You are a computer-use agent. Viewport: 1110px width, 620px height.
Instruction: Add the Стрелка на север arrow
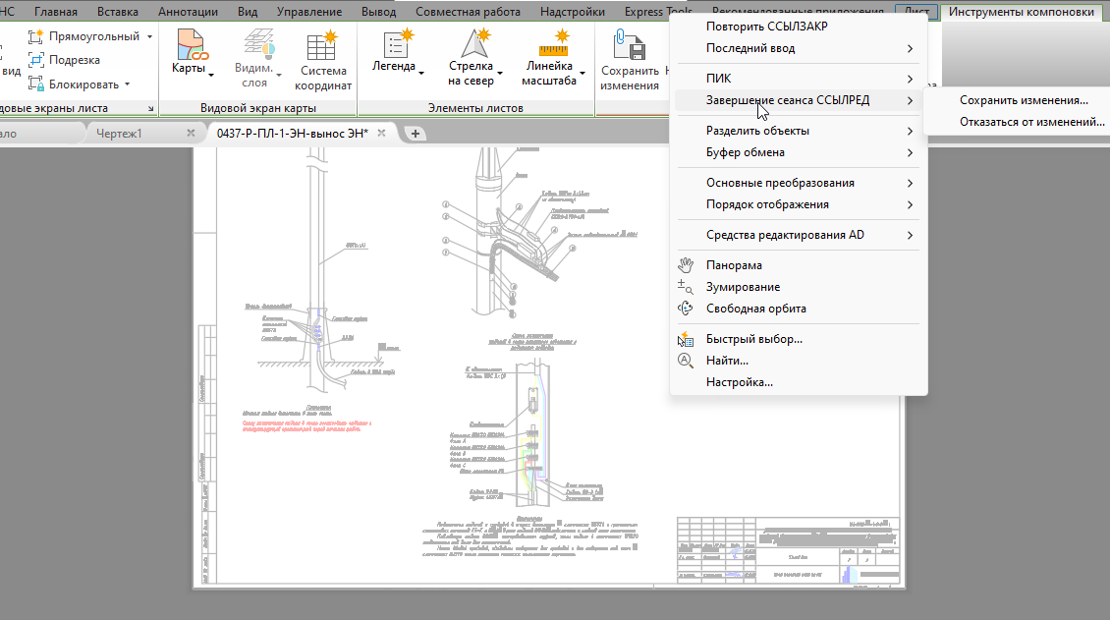(x=475, y=44)
